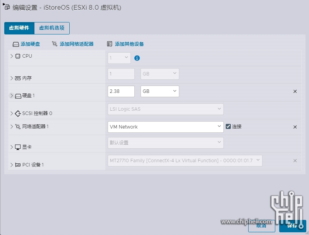This screenshot has width=309, height=235.
Task: Open the LSI Logic SAS controller dropdown
Action: (166, 109)
